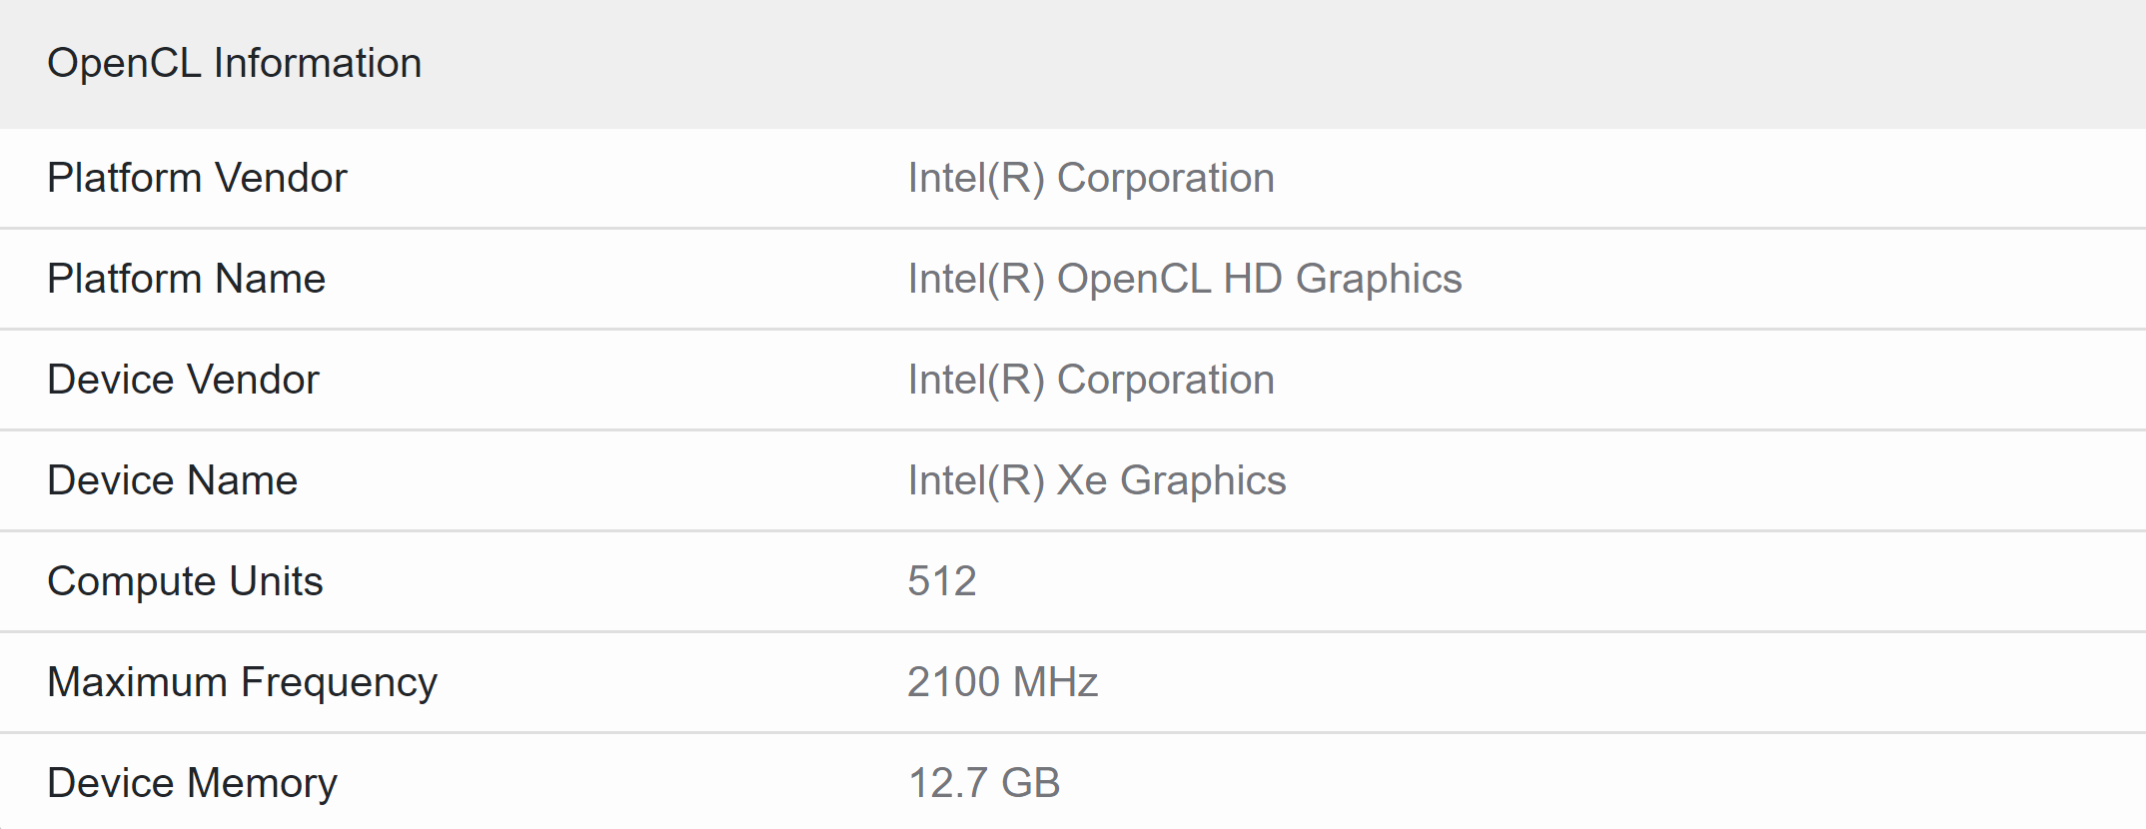The width and height of the screenshot is (2146, 829).
Task: Select the Maximum Frequency label
Action: [243, 682]
